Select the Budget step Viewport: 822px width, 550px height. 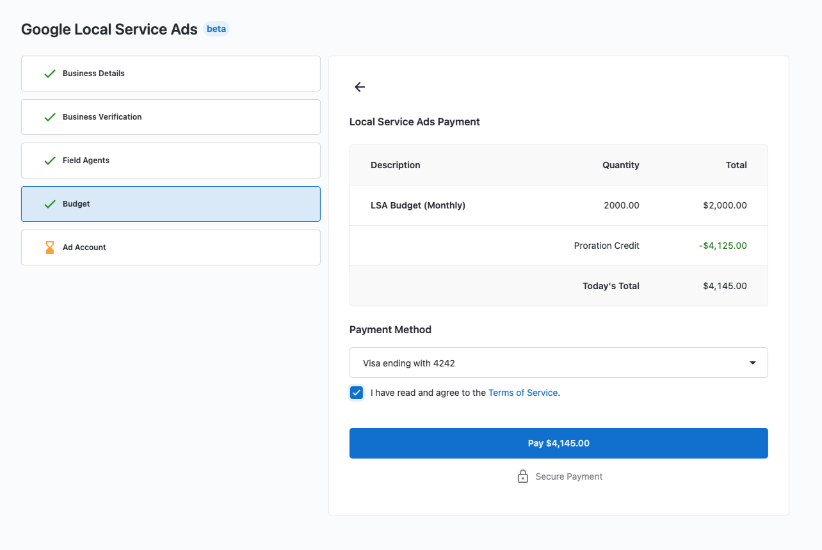pos(171,204)
